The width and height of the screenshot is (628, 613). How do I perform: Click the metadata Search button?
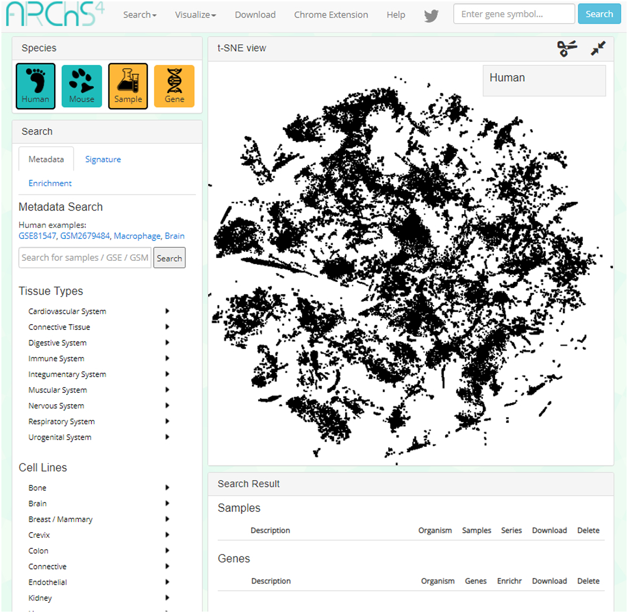point(169,258)
